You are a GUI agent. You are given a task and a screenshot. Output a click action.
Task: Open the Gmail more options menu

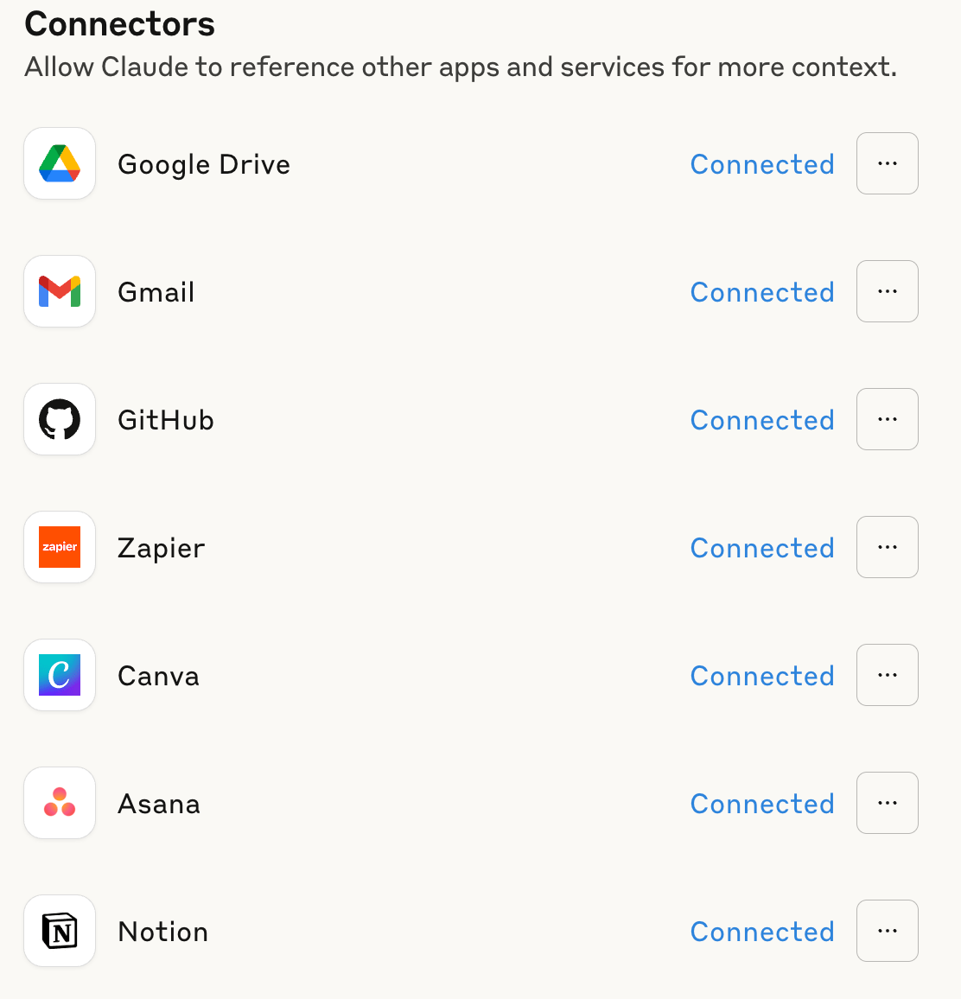(887, 292)
